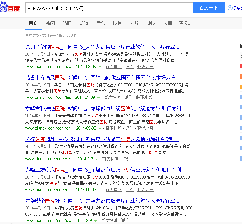Click the result count text 约630个
The image size is (242, 224).
click(69, 35)
